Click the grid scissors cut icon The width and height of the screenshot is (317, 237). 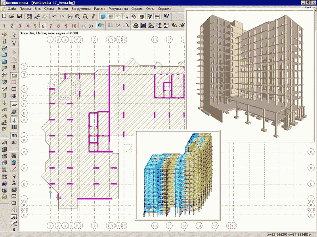point(126,26)
